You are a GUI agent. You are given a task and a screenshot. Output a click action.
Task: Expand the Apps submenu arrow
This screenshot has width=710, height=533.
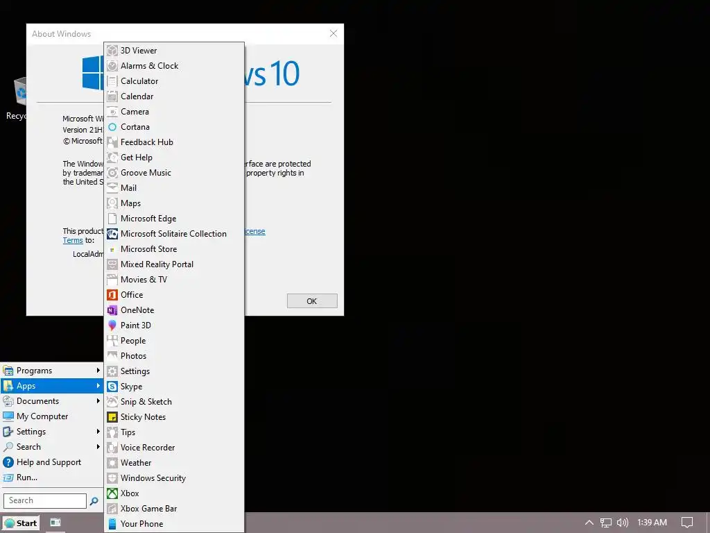tap(98, 386)
